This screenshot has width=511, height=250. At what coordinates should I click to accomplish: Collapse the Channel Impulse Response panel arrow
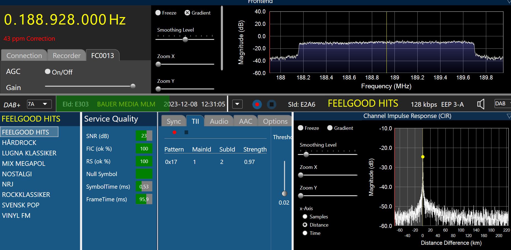tap(509, 116)
